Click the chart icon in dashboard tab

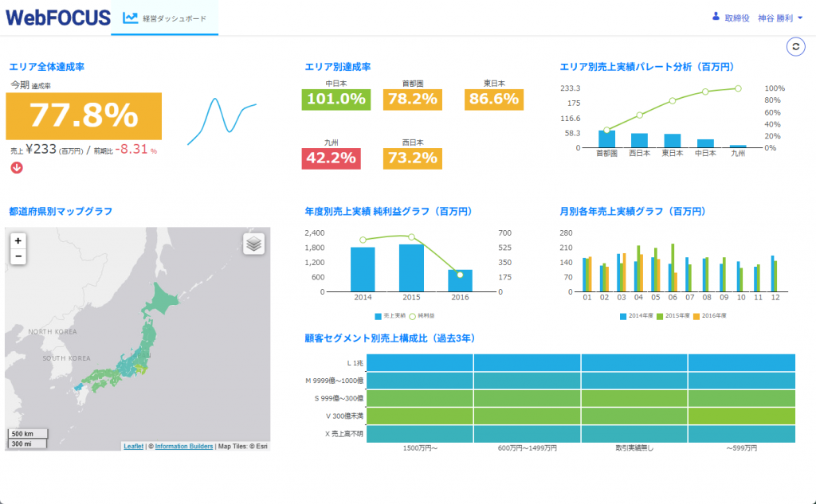130,18
